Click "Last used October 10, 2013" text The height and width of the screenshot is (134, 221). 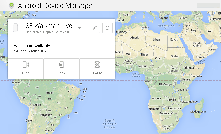(x=31, y=51)
